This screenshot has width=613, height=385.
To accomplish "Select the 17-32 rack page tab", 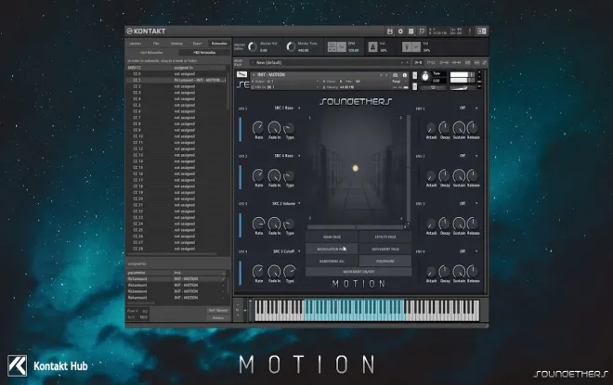I will tap(431, 62).
